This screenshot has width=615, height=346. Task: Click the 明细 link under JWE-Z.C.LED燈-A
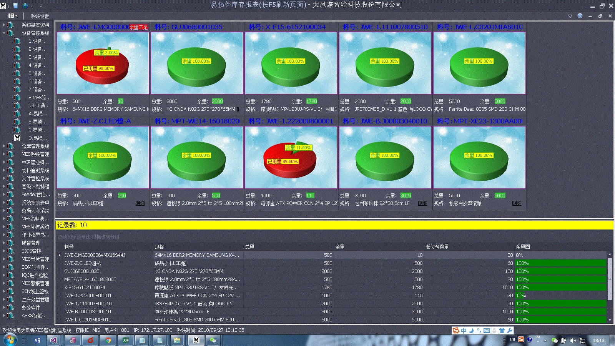coord(140,203)
